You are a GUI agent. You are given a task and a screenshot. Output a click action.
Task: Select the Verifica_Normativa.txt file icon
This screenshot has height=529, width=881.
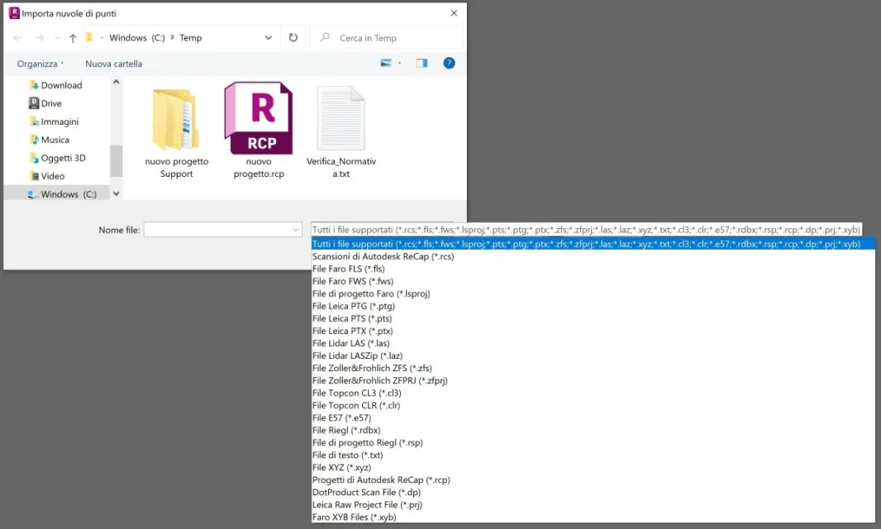[340, 119]
